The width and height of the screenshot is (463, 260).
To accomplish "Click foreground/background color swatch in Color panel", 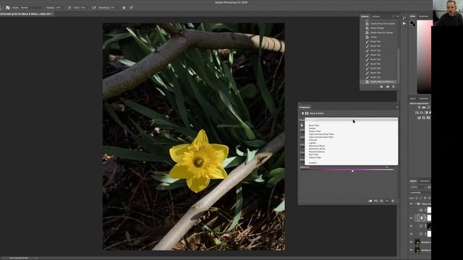I will tap(412, 24).
